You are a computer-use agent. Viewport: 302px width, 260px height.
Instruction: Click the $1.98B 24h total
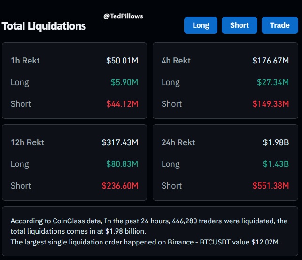(x=276, y=142)
